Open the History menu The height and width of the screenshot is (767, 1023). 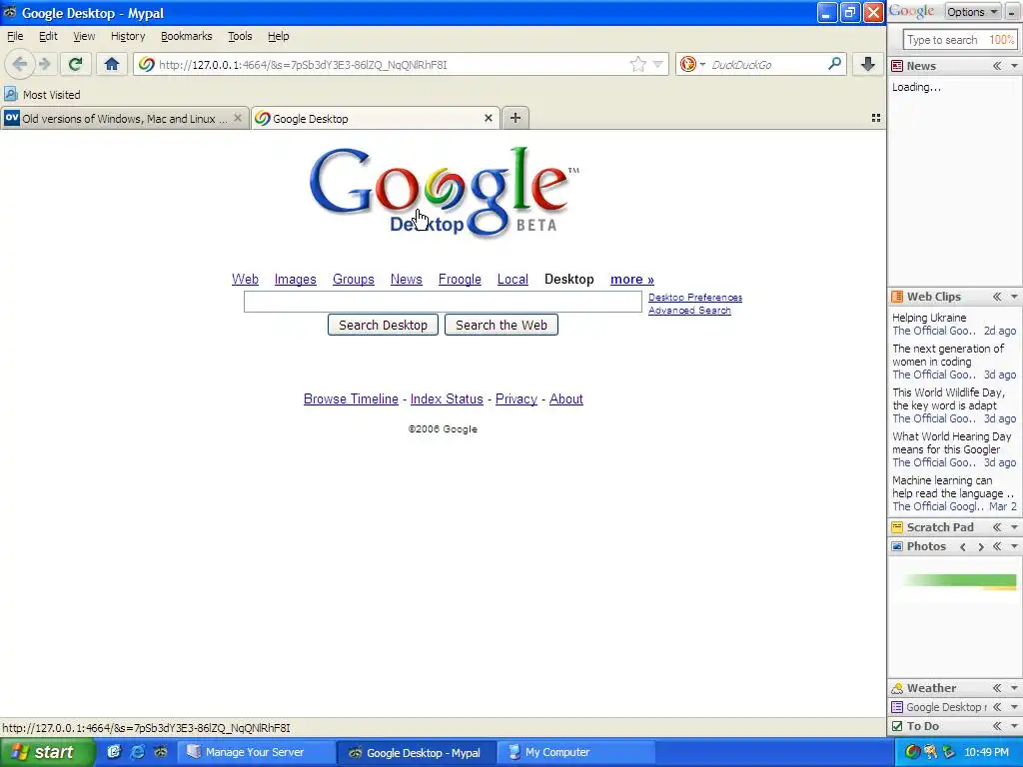tap(128, 36)
